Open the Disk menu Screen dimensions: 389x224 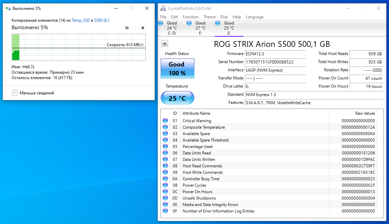tap(224, 17)
